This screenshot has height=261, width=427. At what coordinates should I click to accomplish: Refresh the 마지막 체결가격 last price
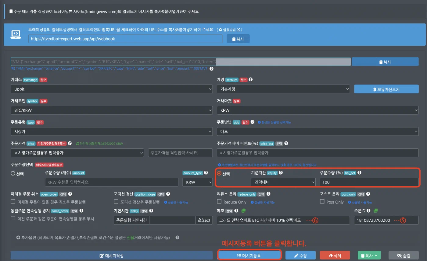77,144
